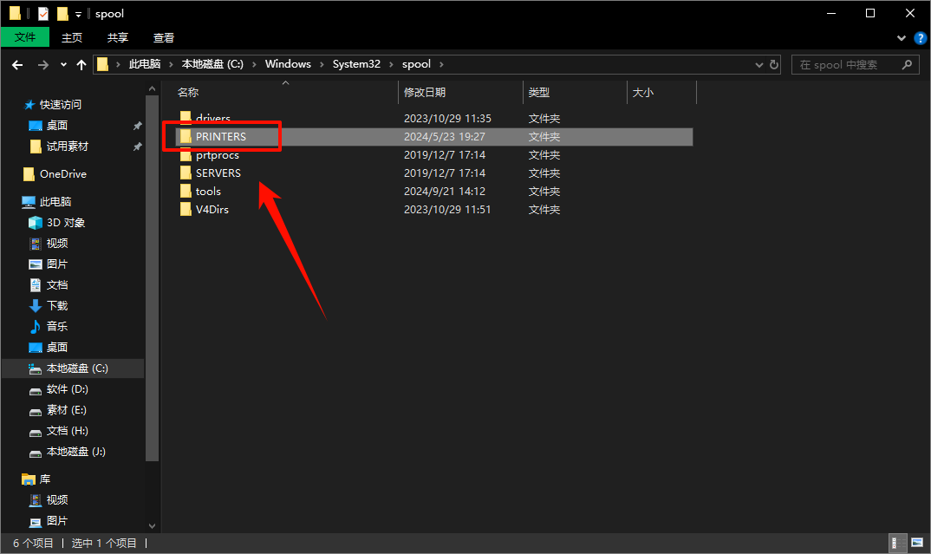
Task: Click the Back navigation arrow
Action: pyautogui.click(x=17, y=65)
